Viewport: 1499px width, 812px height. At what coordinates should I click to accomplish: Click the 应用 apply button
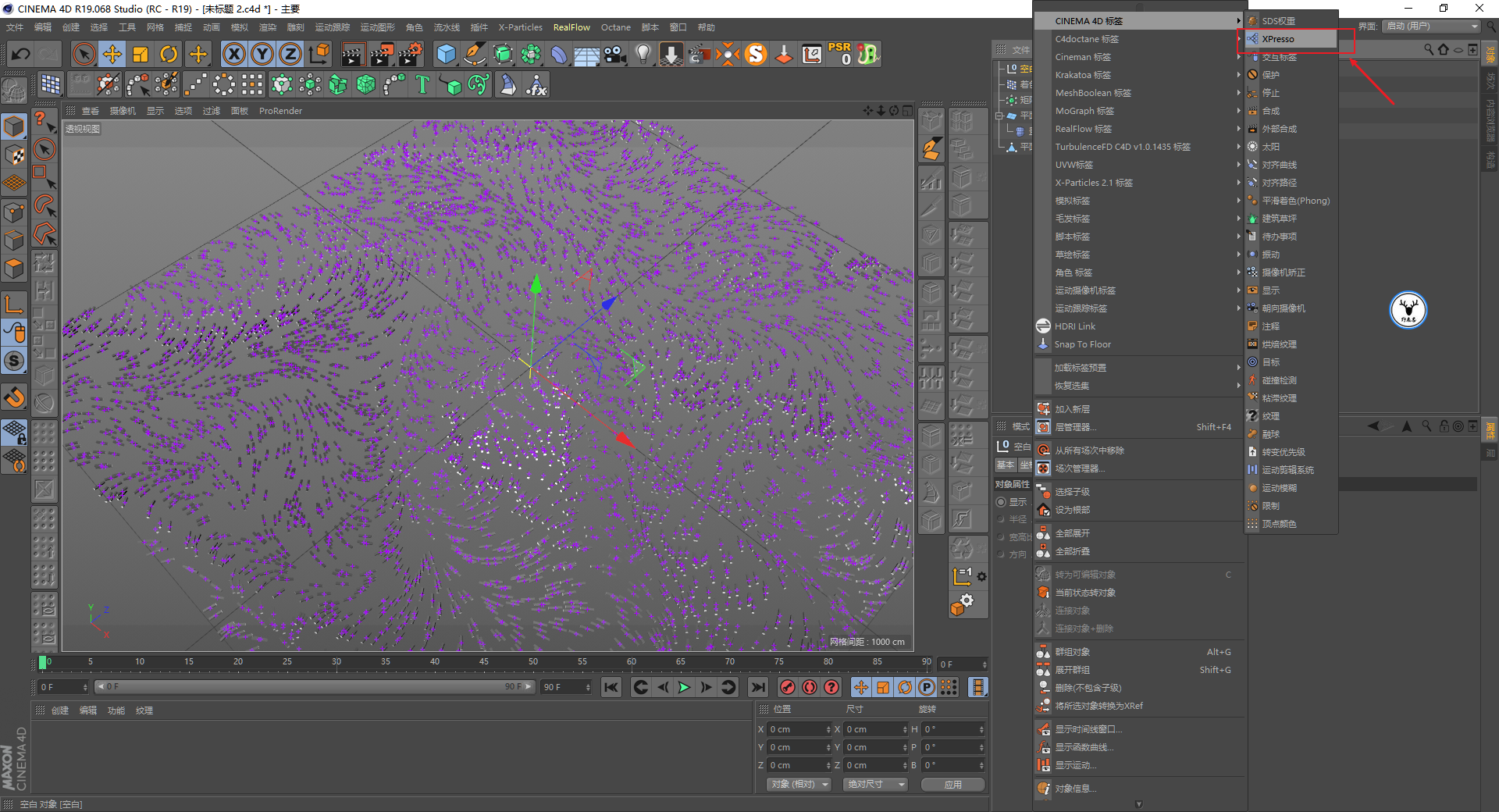pos(952,784)
